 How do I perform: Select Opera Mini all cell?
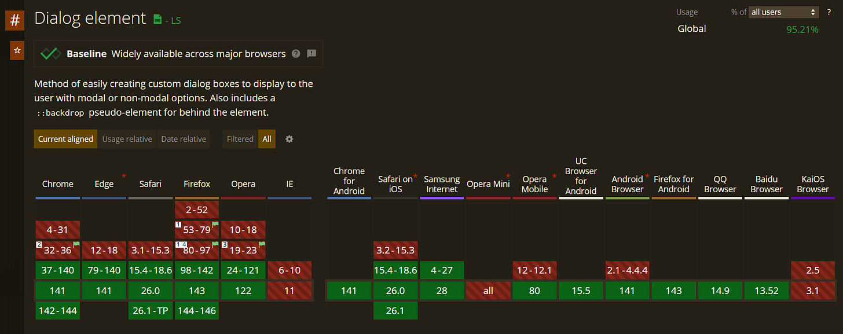(488, 291)
